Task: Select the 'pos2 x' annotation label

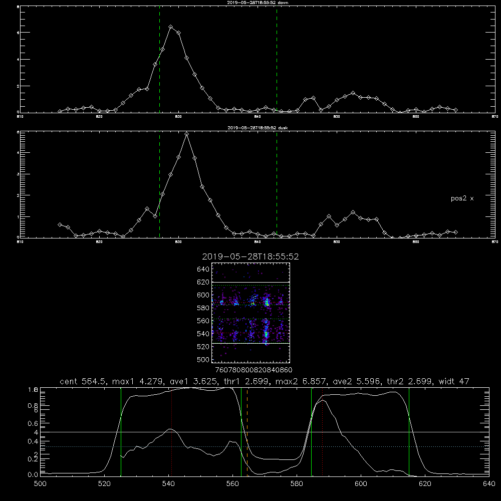Action: (x=462, y=198)
